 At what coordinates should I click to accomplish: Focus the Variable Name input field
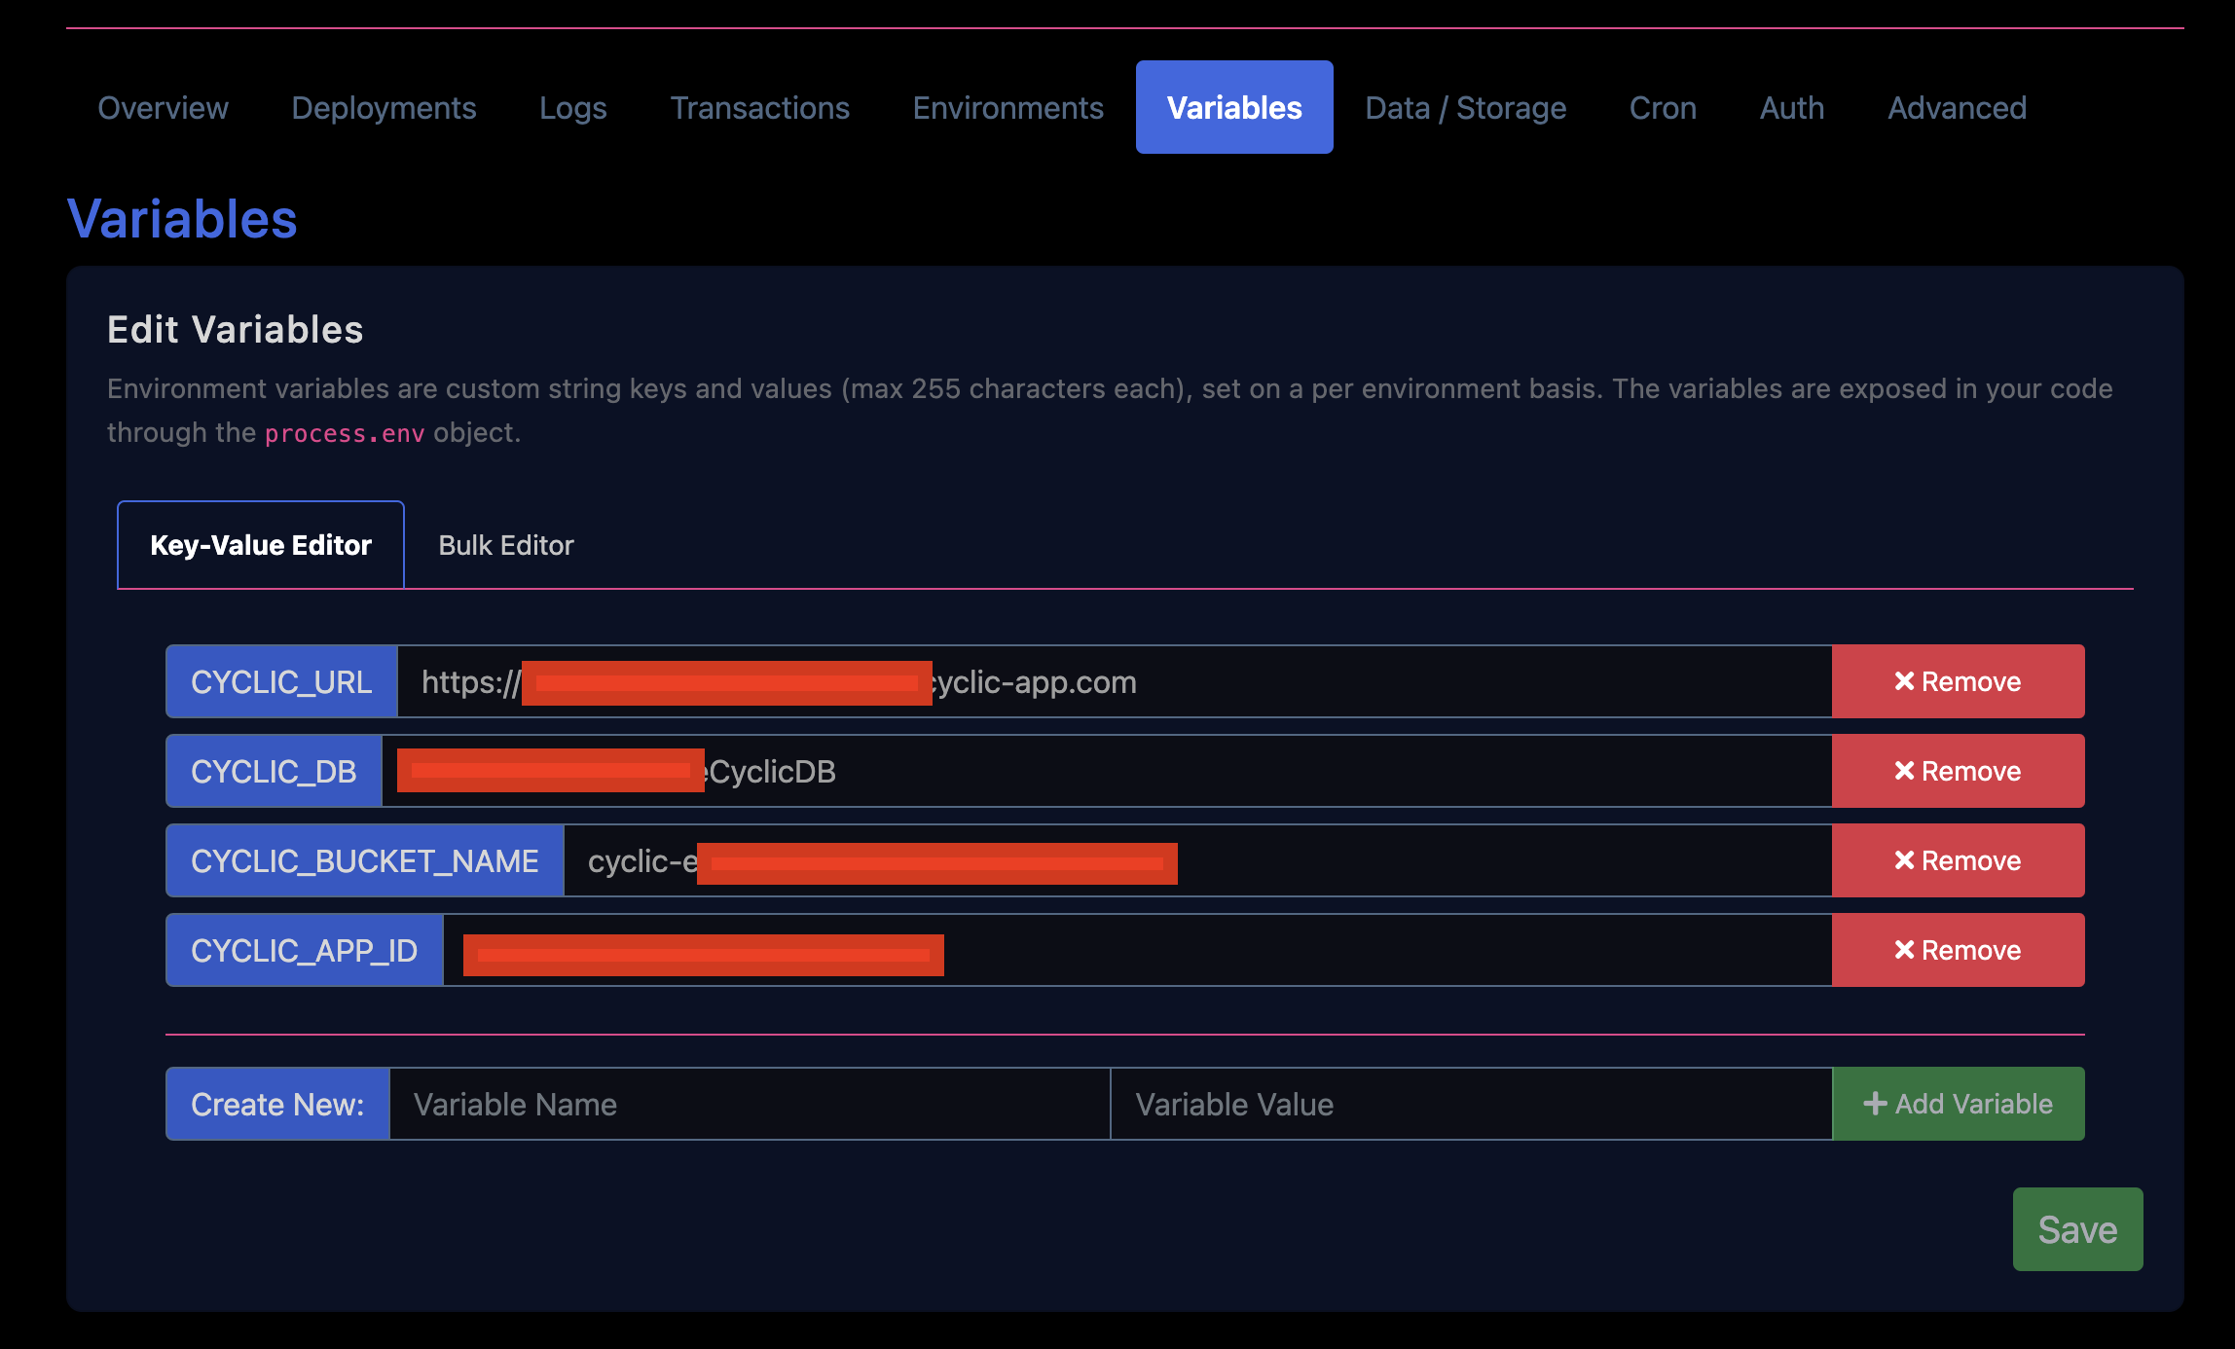750,1104
